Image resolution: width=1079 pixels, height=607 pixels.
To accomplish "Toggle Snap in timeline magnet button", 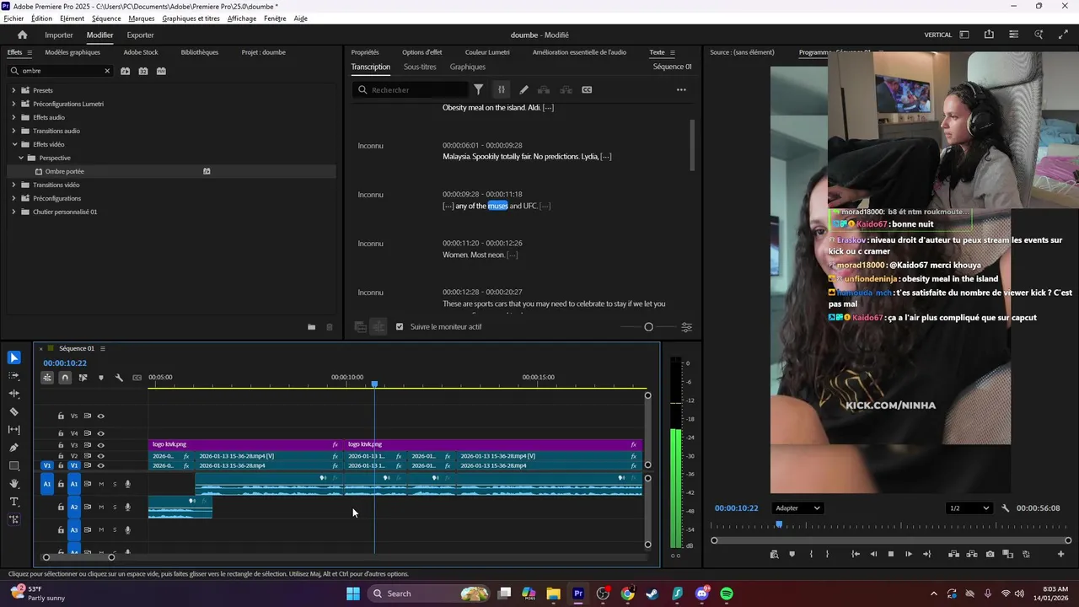I will coord(65,378).
